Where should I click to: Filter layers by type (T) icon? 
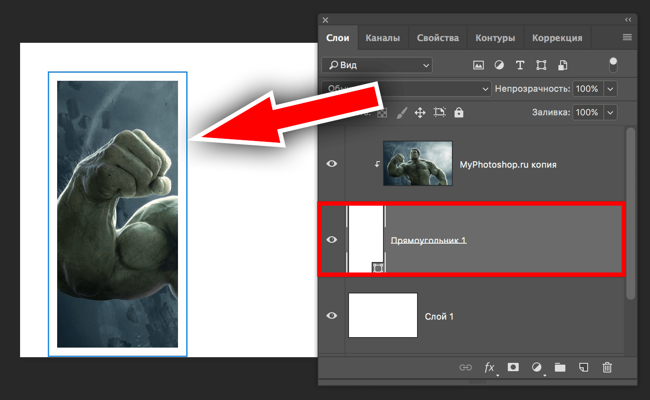pyautogui.click(x=520, y=65)
